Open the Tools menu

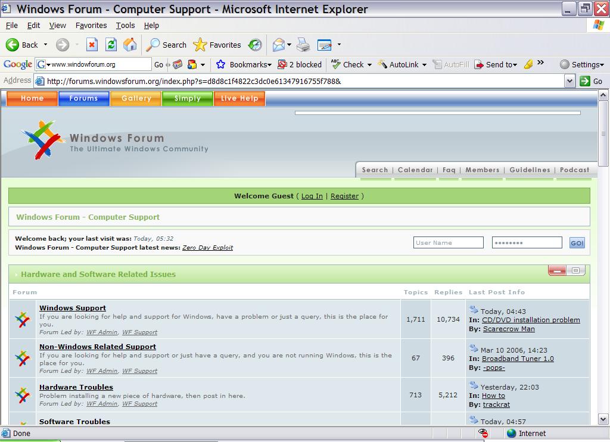[x=125, y=25]
